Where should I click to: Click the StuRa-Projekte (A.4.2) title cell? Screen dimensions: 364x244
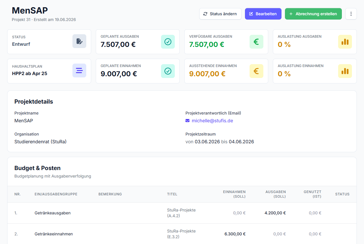click(x=181, y=213)
